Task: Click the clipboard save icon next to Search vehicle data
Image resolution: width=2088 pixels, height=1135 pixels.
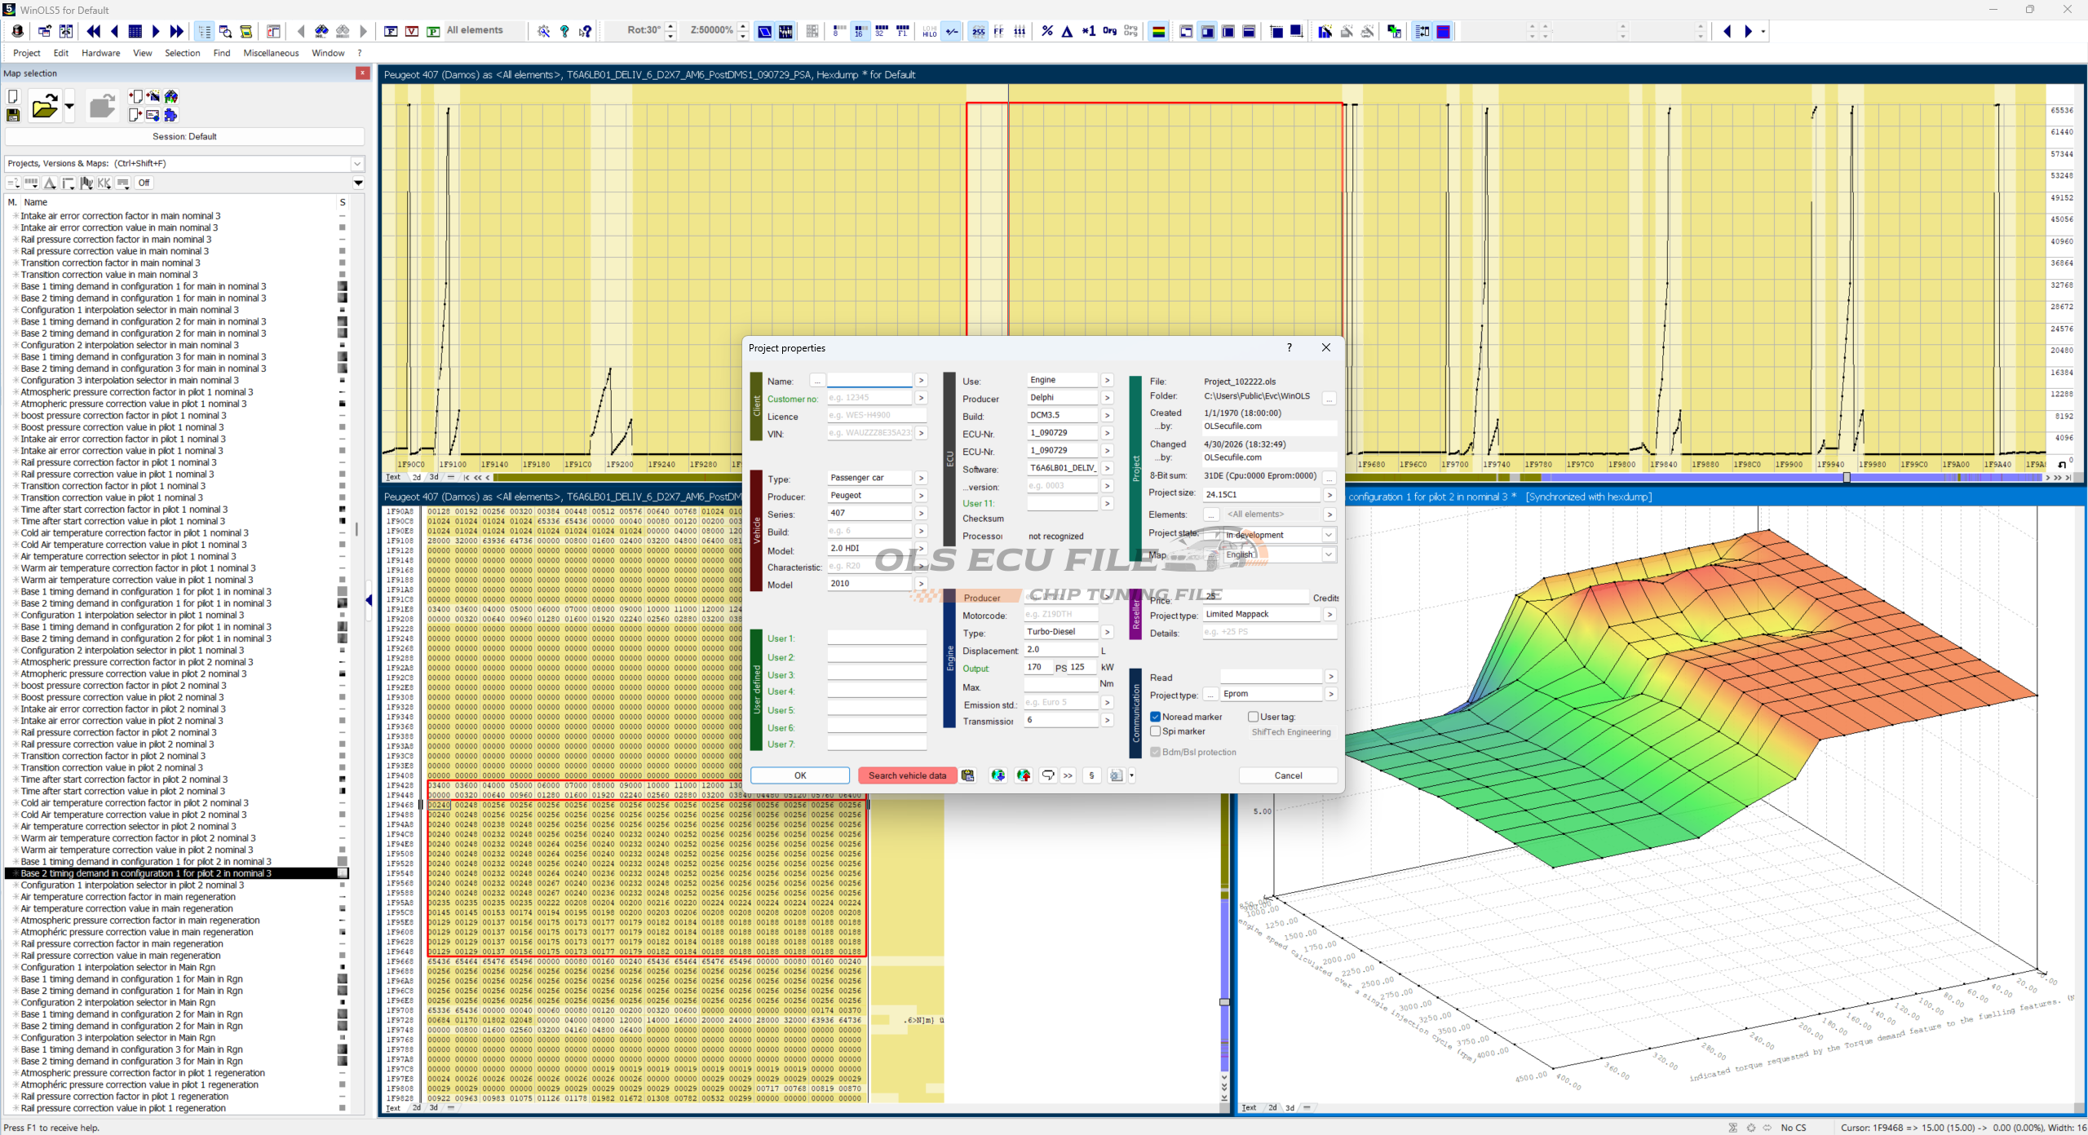Action: tap(968, 775)
